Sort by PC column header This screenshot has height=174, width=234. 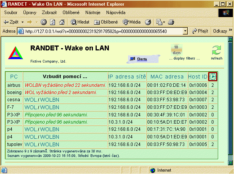click(14, 77)
